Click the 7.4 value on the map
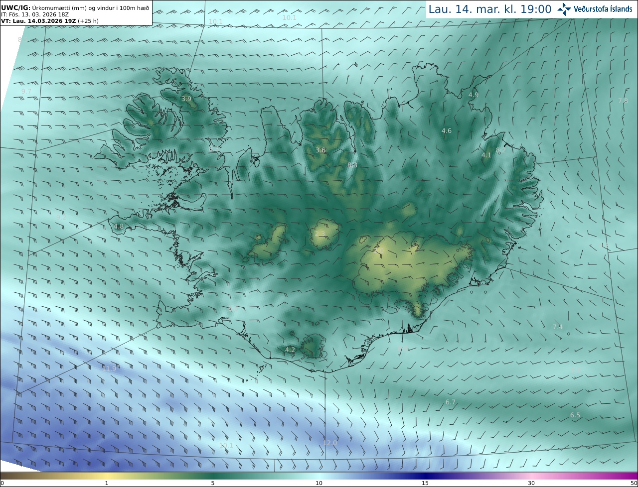The height and width of the screenshot is (487, 638). pos(558,327)
